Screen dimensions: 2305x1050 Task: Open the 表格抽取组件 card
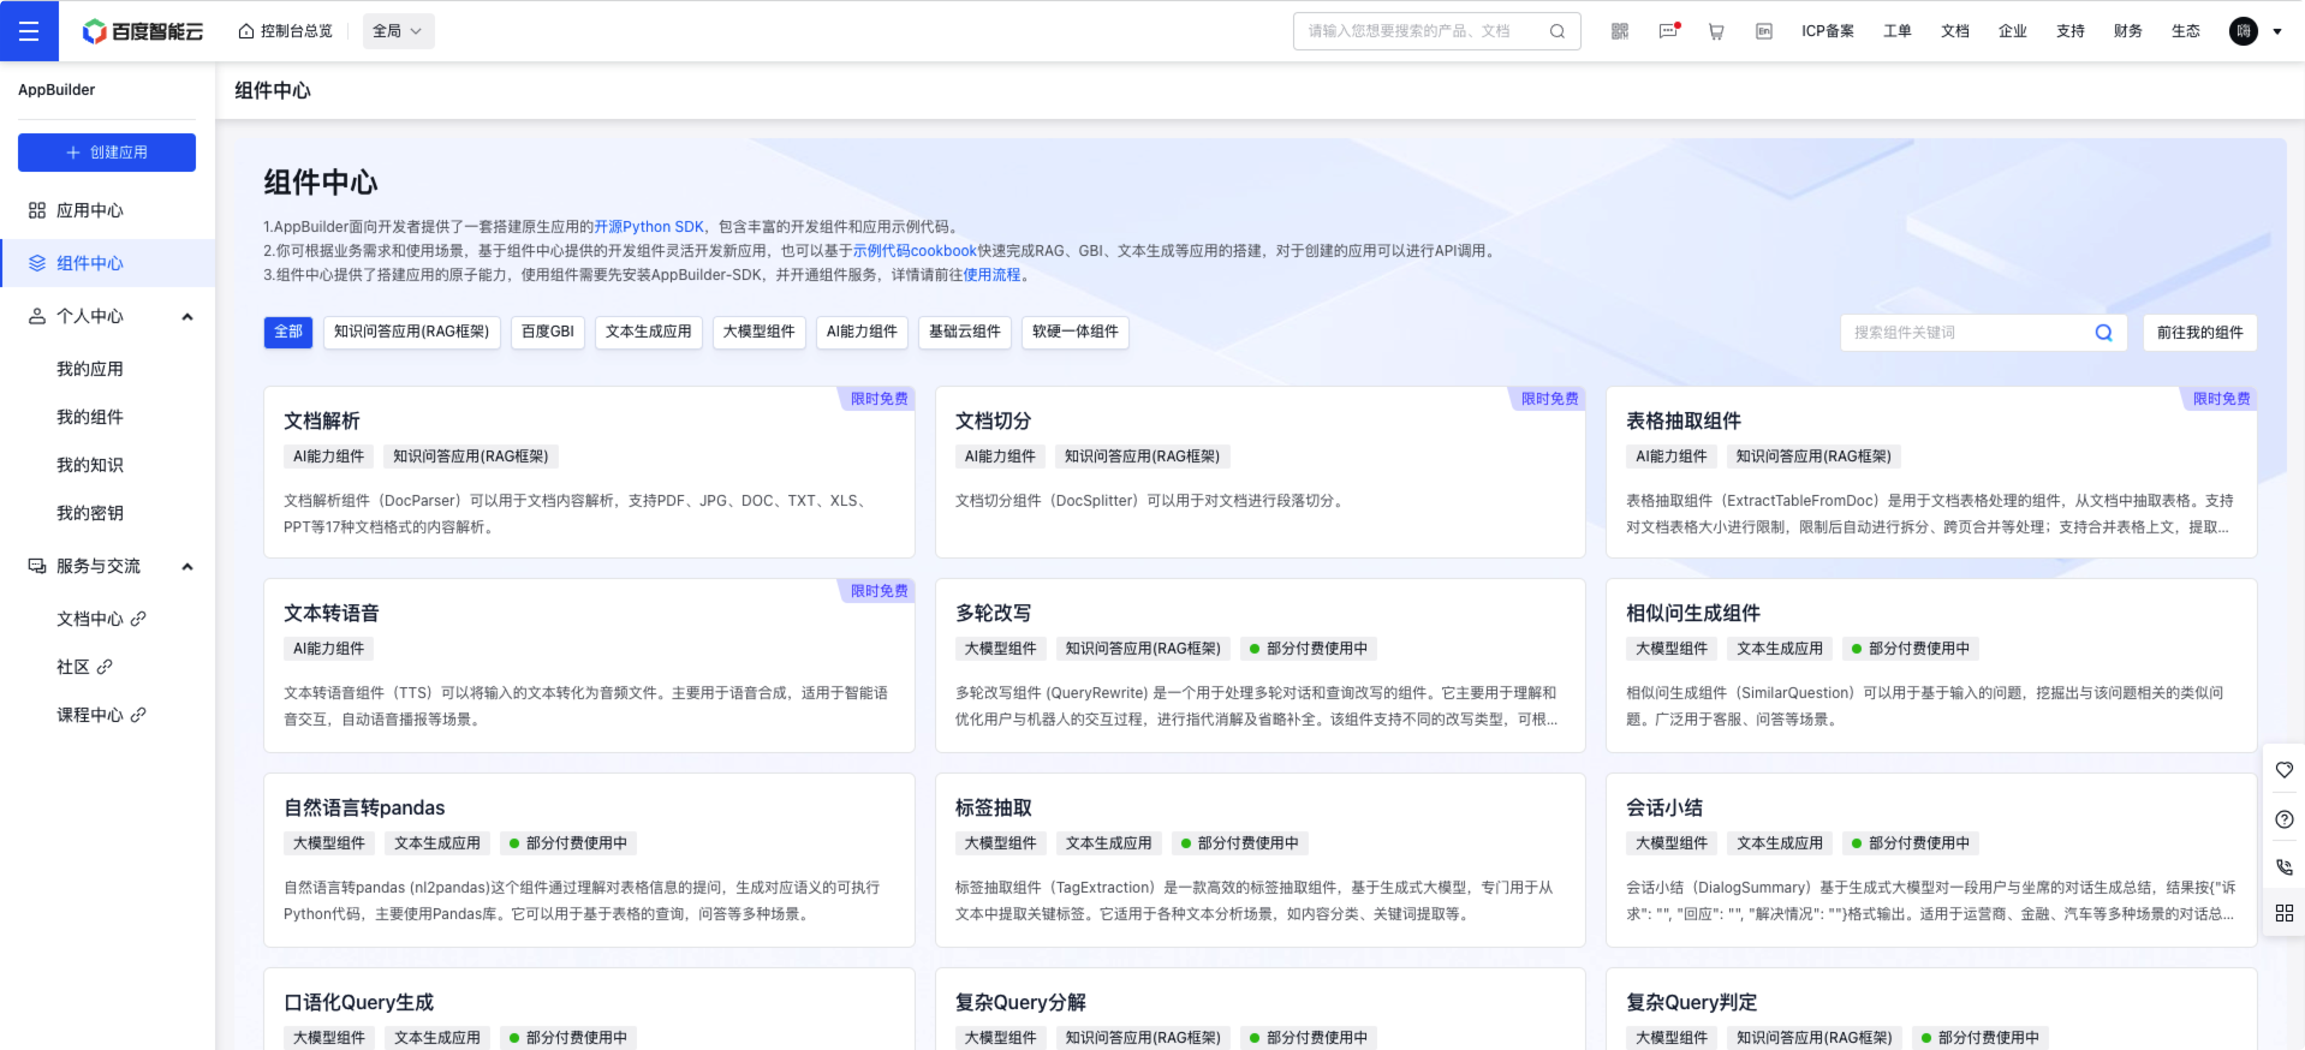click(x=1931, y=472)
